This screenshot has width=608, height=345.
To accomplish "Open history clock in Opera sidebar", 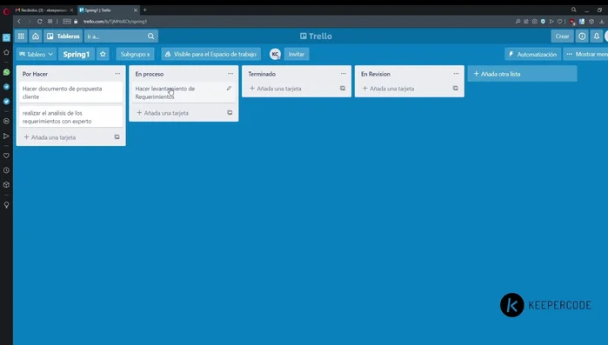I will click(6, 170).
